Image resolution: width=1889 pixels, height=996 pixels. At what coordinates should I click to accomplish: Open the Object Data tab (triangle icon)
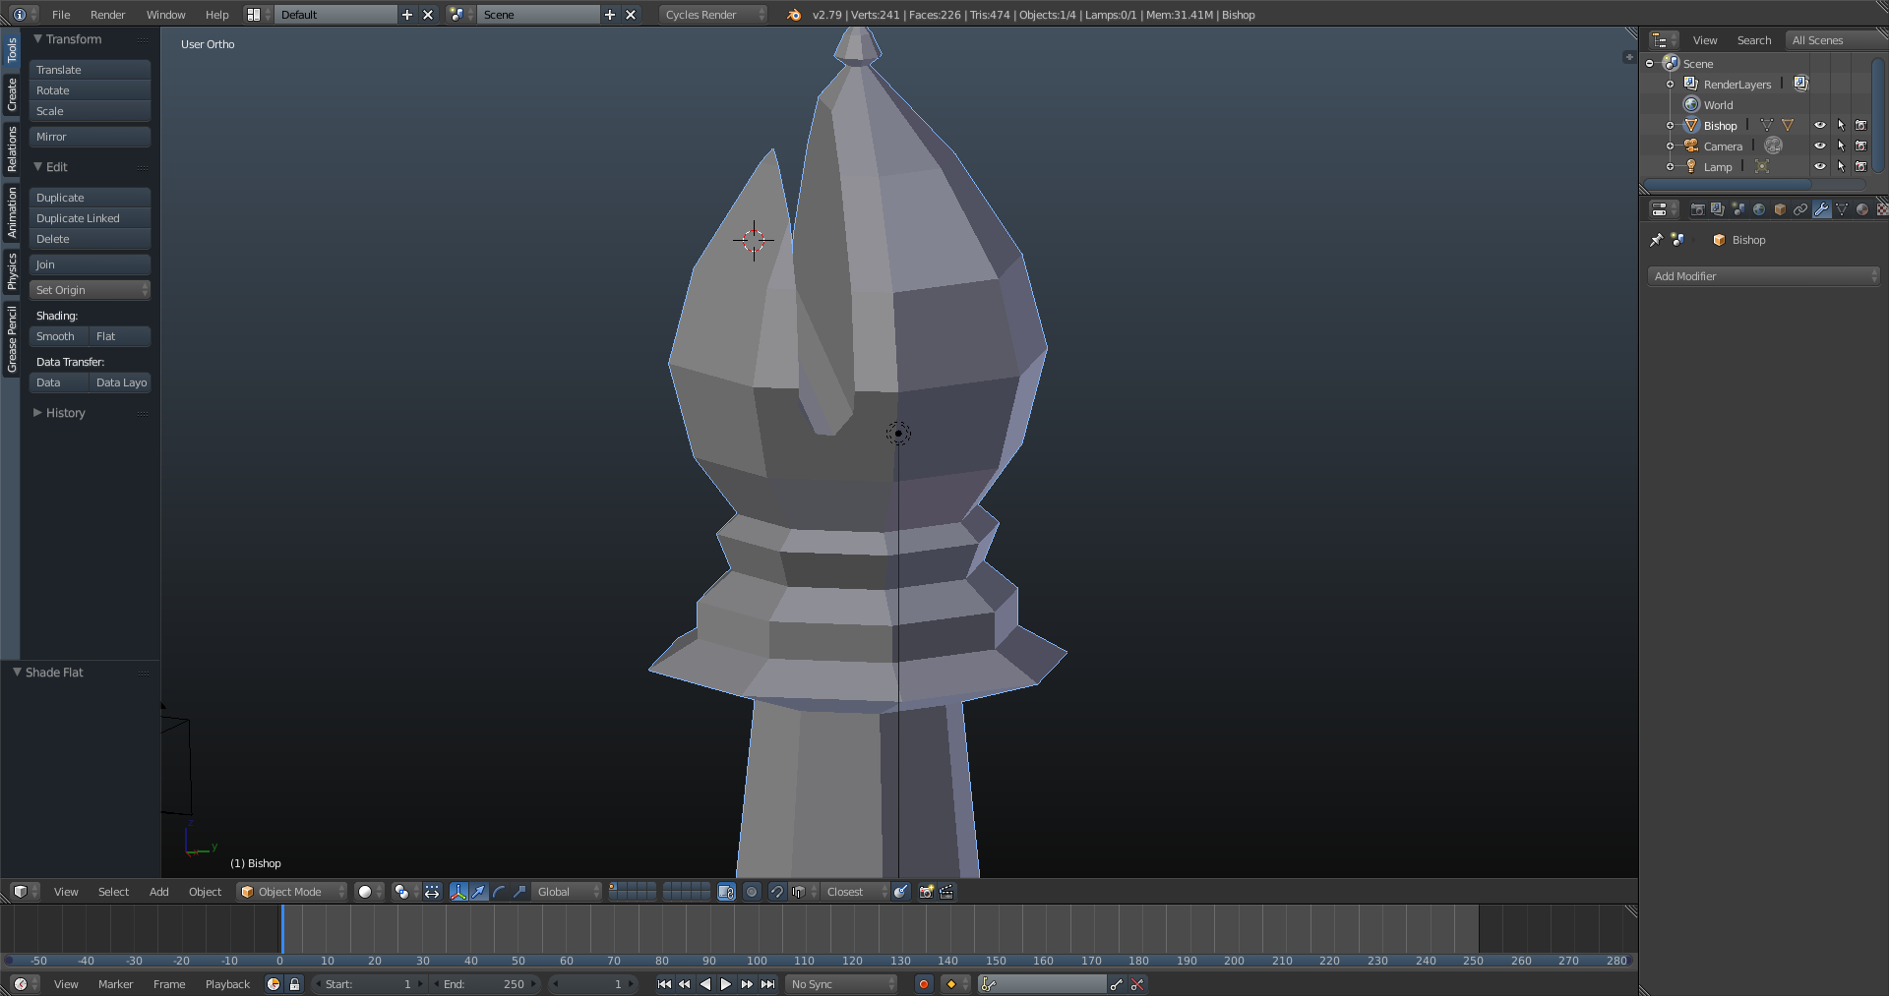coord(1842,209)
